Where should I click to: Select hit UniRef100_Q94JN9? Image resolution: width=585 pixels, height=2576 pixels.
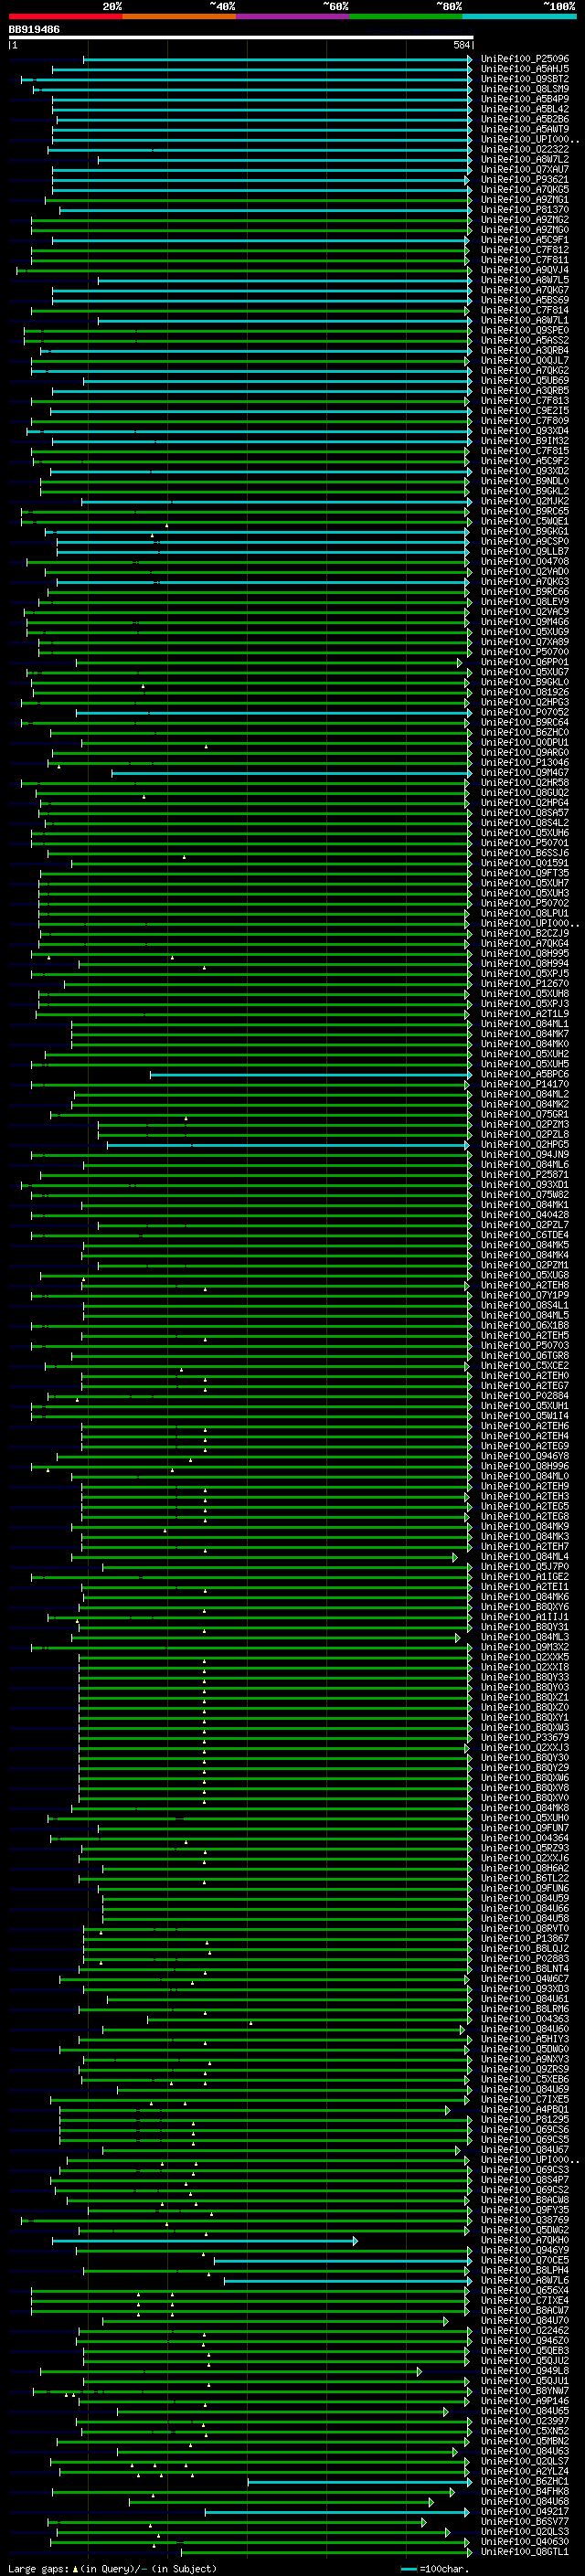(x=524, y=1154)
